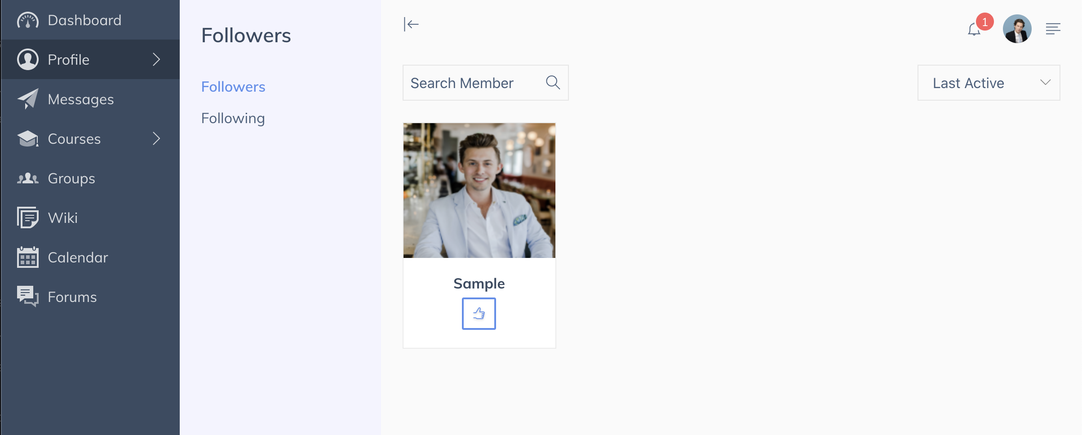This screenshot has height=435, width=1082.
Task: Open the Wiki document icon
Action: pyautogui.click(x=28, y=217)
